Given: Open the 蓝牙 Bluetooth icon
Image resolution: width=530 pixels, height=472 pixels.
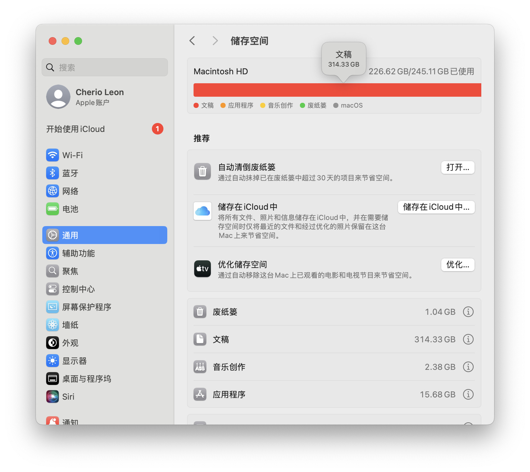Looking at the screenshot, I should pyautogui.click(x=53, y=173).
